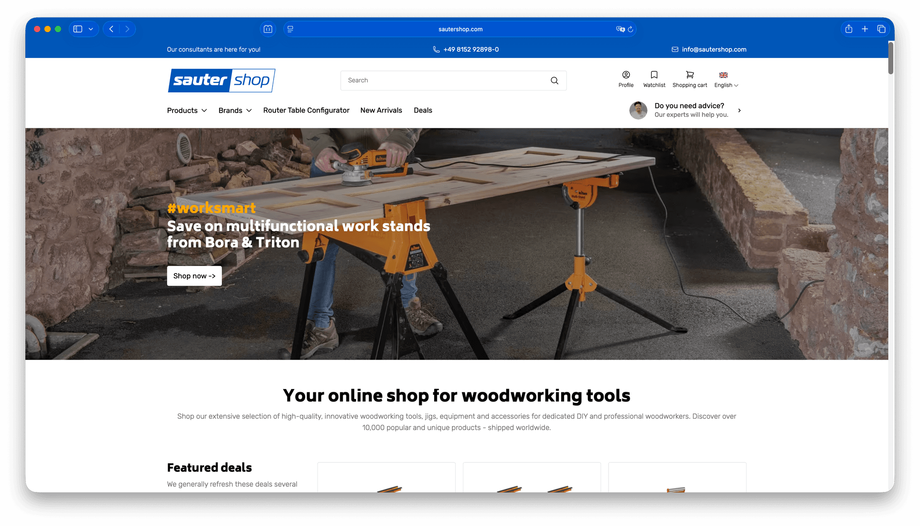The width and height of the screenshot is (920, 526).
Task: Open the Shopping cart icon
Action: [690, 75]
